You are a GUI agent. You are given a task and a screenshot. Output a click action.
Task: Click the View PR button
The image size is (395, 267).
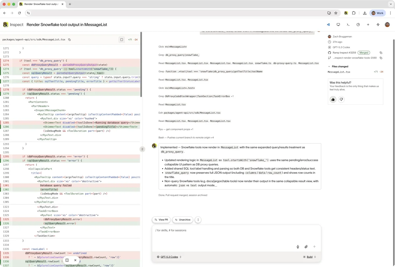pyautogui.click(x=161, y=220)
